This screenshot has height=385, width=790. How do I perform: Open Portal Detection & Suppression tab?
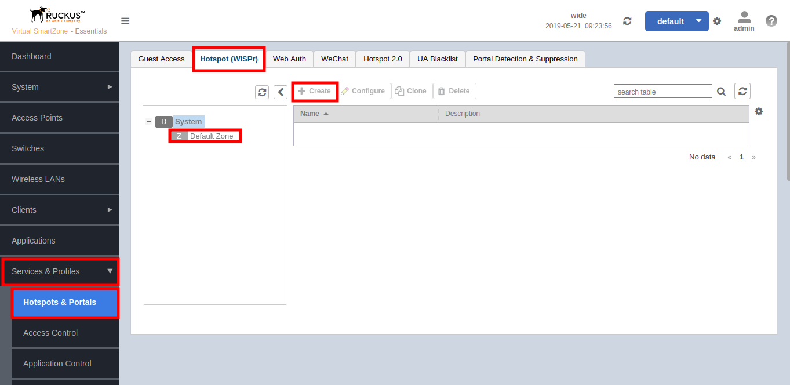(525, 59)
